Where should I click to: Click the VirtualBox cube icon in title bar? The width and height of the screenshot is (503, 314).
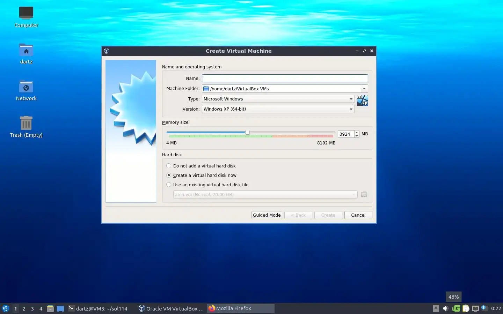pos(107,51)
